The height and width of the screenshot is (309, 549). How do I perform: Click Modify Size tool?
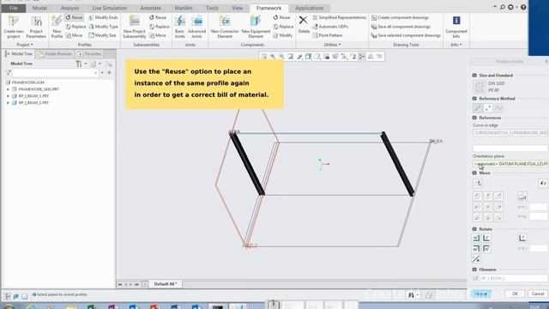coord(102,35)
